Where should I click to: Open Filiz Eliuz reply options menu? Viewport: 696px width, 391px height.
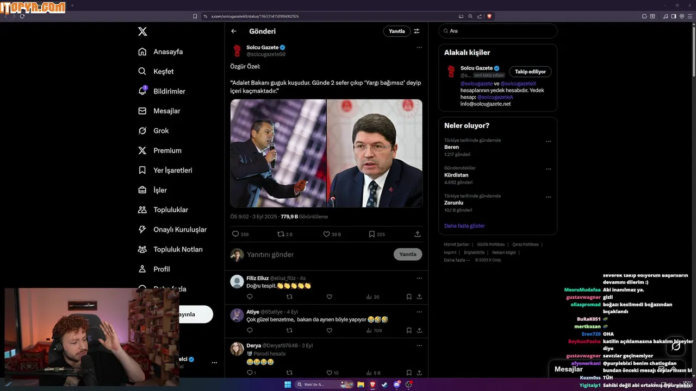(419, 278)
